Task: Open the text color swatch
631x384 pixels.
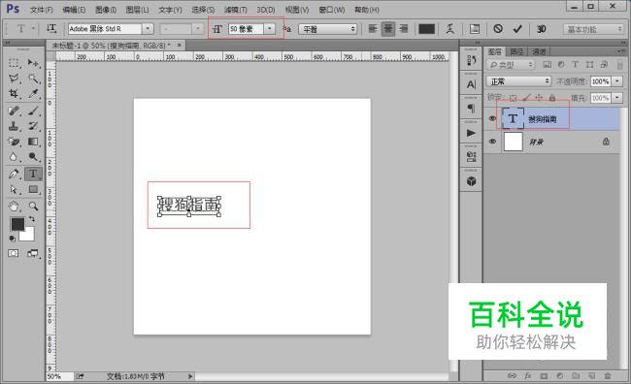Action: [426, 29]
